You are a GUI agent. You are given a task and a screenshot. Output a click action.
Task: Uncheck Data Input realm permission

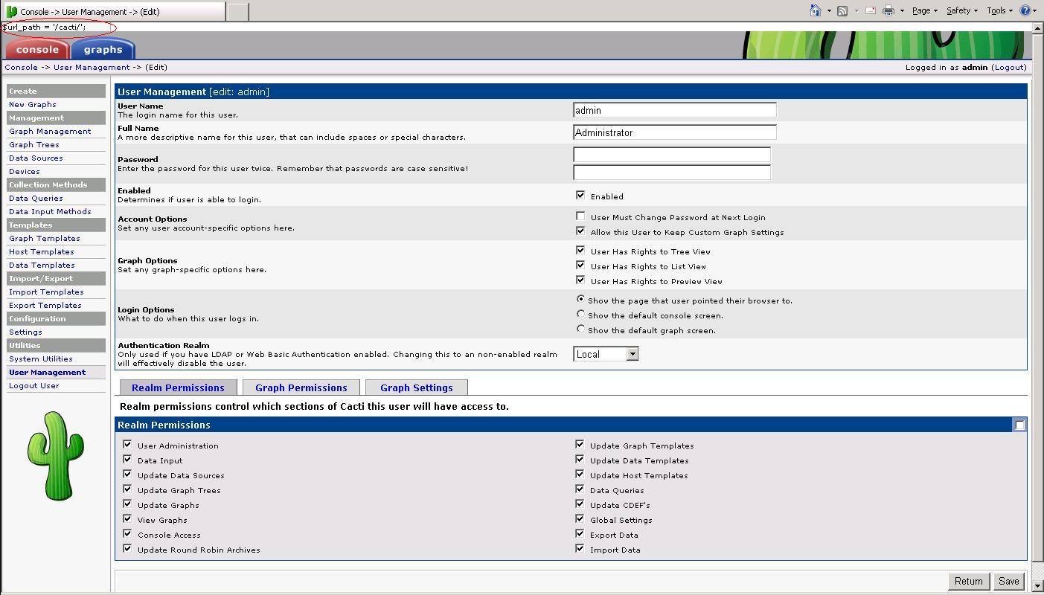coord(127,459)
